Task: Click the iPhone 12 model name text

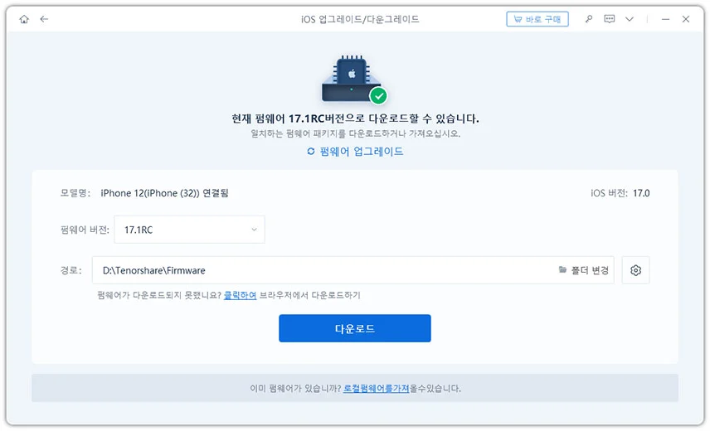Action: [164, 193]
